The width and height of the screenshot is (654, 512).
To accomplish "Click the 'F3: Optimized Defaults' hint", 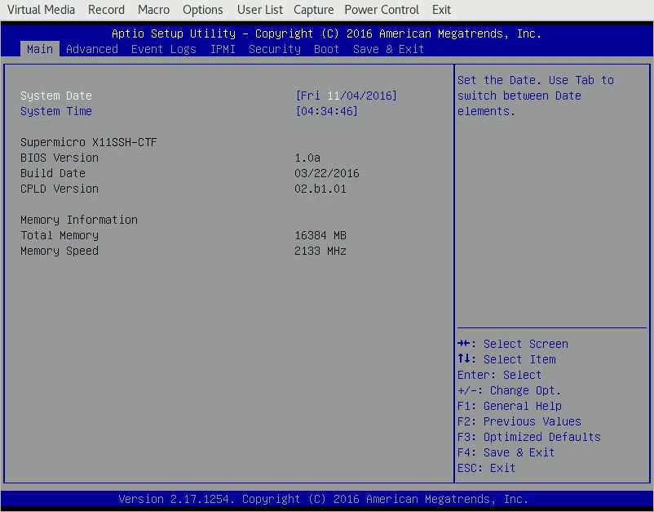I will click(x=529, y=437).
